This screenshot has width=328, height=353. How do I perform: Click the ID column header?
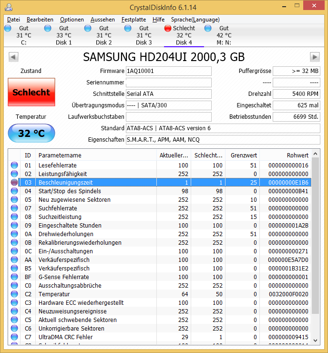click(x=28, y=156)
